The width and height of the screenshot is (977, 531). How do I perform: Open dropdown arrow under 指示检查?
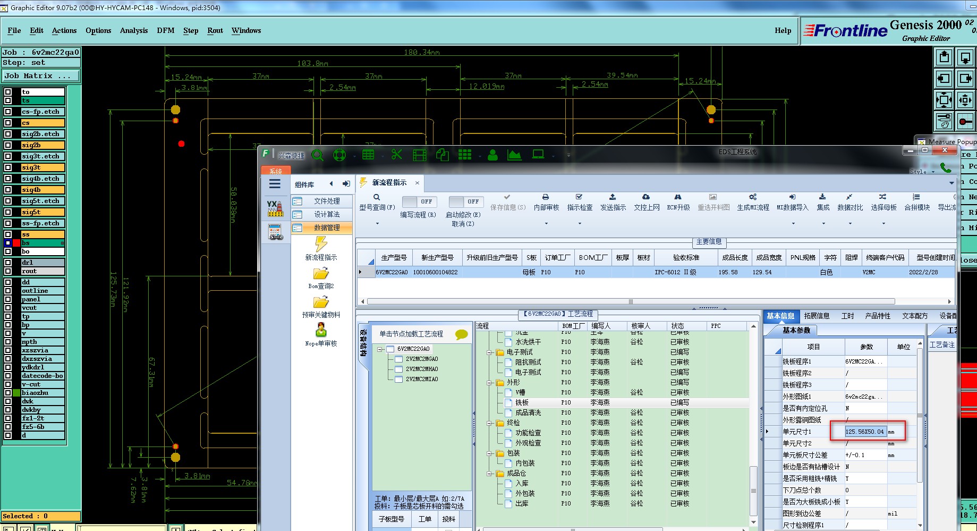[580, 224]
